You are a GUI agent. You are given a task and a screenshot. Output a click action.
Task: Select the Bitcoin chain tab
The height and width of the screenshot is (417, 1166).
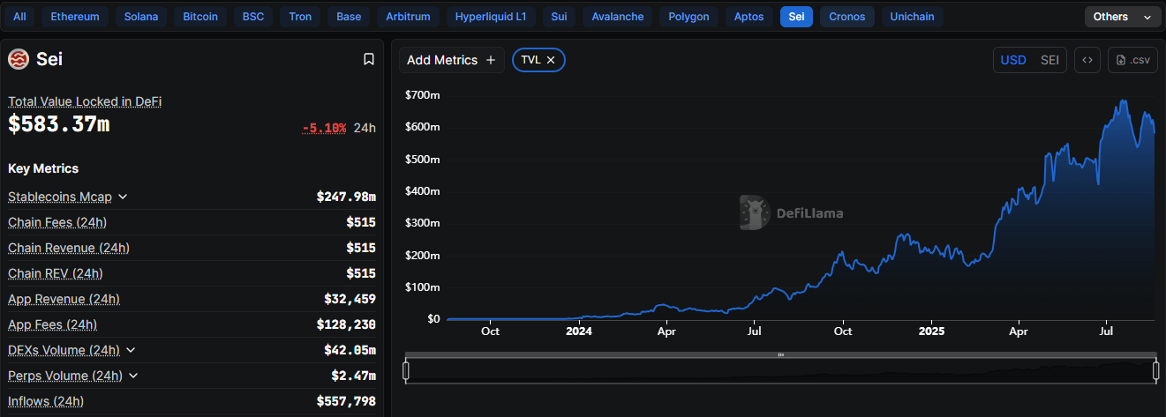tap(200, 17)
